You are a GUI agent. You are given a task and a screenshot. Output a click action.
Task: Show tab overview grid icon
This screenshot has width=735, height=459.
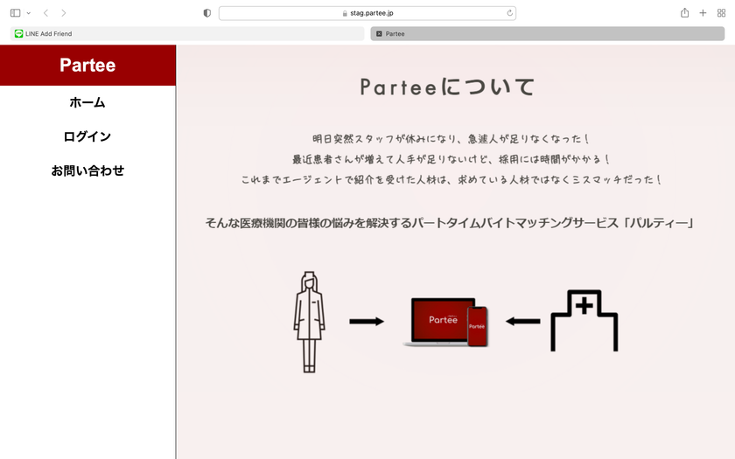721,13
